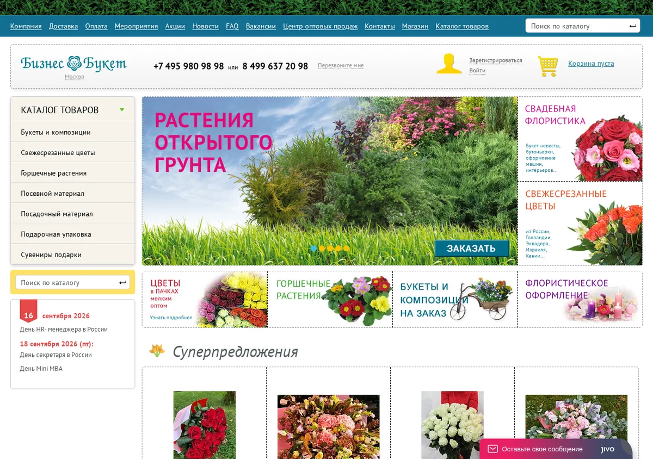Submit top search with enter arrow icon
This screenshot has width=653, height=459.
[x=633, y=26]
